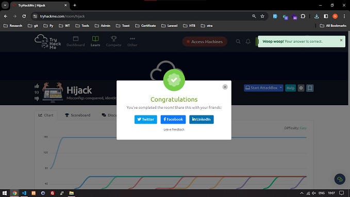The image size is (350, 197).
Task: Open the Laravel bookmarks folder
Action: (x=169, y=26)
